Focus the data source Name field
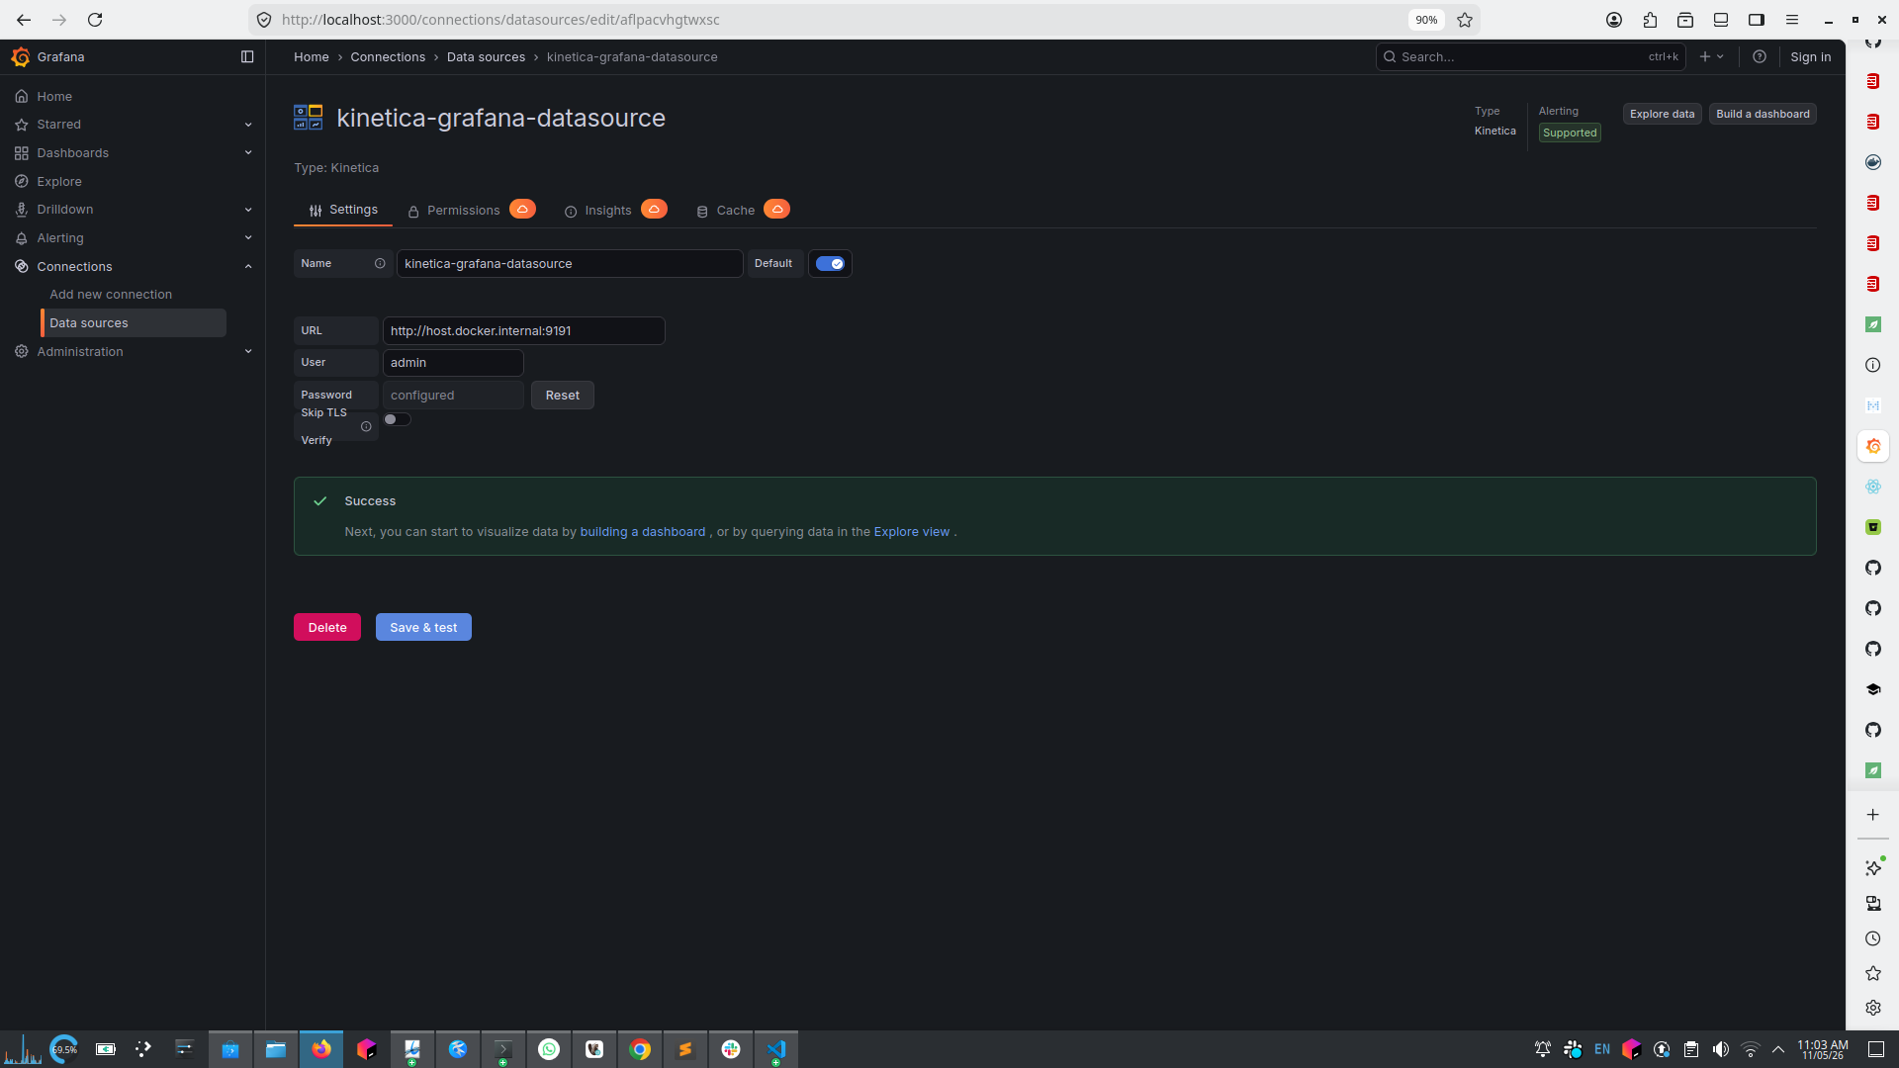Viewport: 1899px width, 1068px height. (570, 264)
